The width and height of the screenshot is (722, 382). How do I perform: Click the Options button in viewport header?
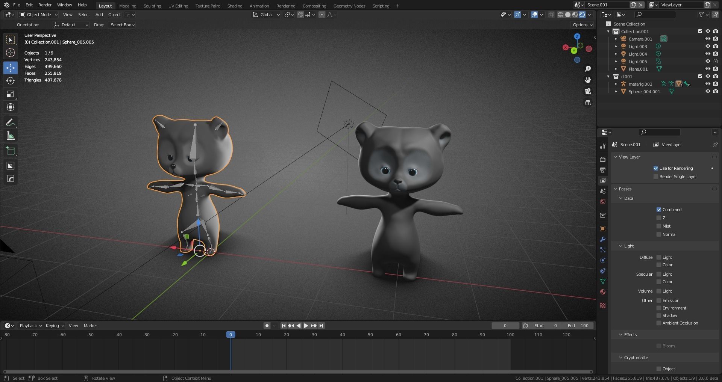point(581,24)
